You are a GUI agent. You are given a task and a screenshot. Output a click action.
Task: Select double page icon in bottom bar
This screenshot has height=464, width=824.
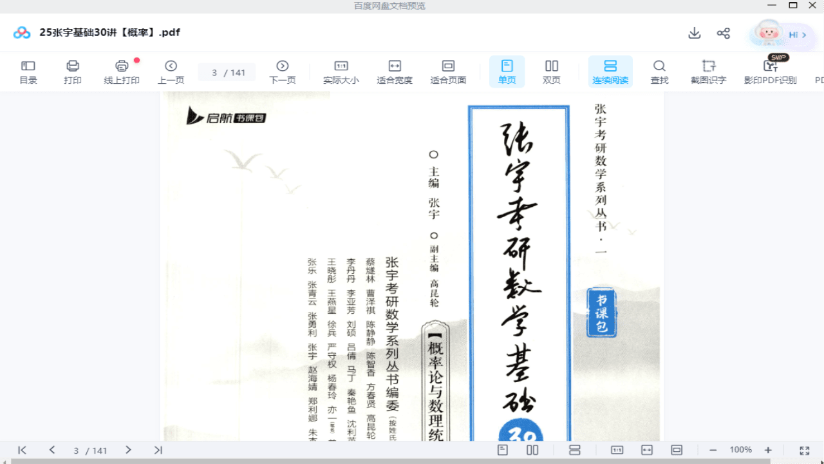(532, 450)
